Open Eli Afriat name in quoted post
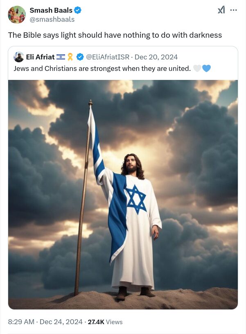The width and height of the screenshot is (246, 334). pyautogui.click(x=40, y=57)
